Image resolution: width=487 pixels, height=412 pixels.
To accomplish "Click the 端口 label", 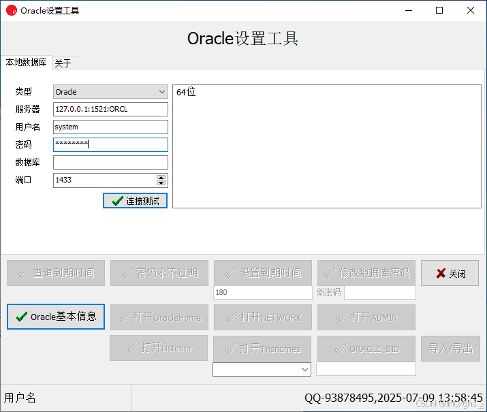I will coord(24,180).
